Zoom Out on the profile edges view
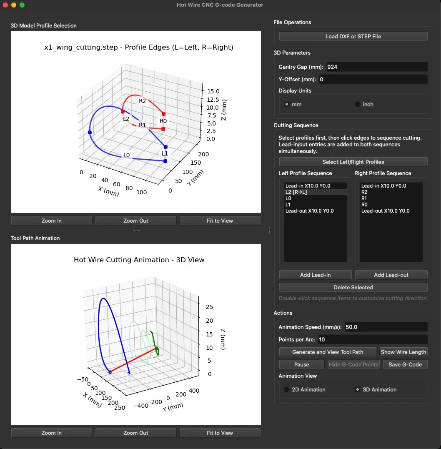 tap(135, 221)
